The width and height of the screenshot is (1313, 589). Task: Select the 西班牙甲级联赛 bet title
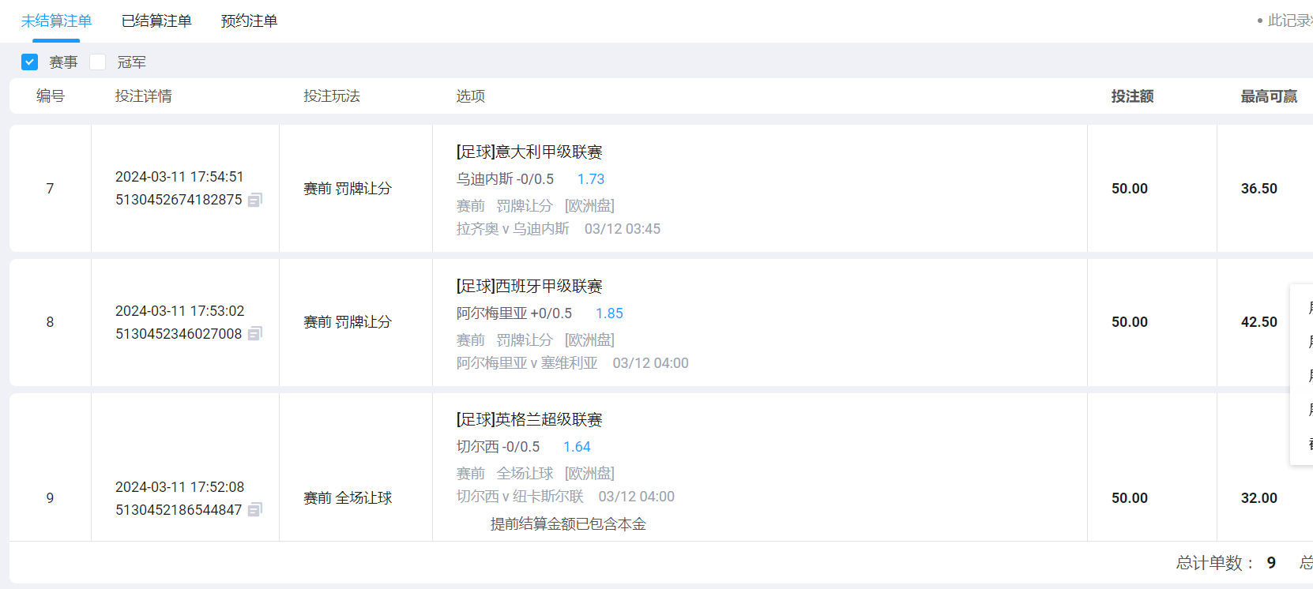[x=529, y=286]
